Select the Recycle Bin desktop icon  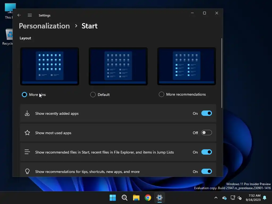click(8, 37)
